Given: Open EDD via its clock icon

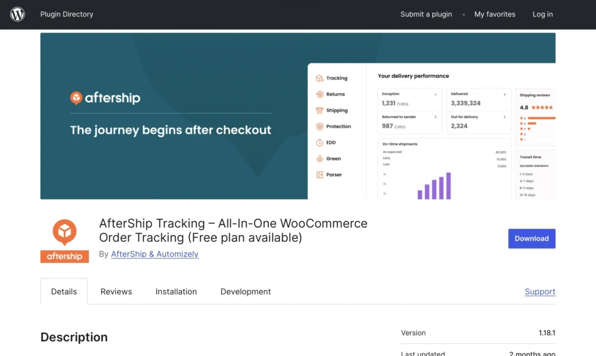Looking at the screenshot, I should point(320,142).
